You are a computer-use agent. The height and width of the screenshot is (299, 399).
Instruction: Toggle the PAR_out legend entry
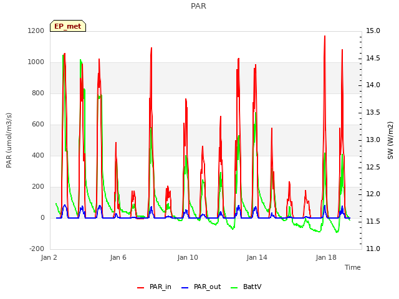(x=201, y=287)
